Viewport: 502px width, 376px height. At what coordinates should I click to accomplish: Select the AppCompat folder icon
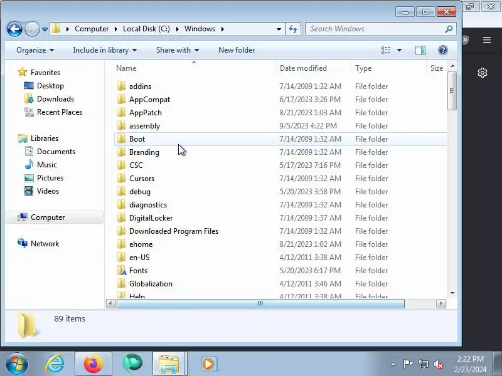coord(121,99)
